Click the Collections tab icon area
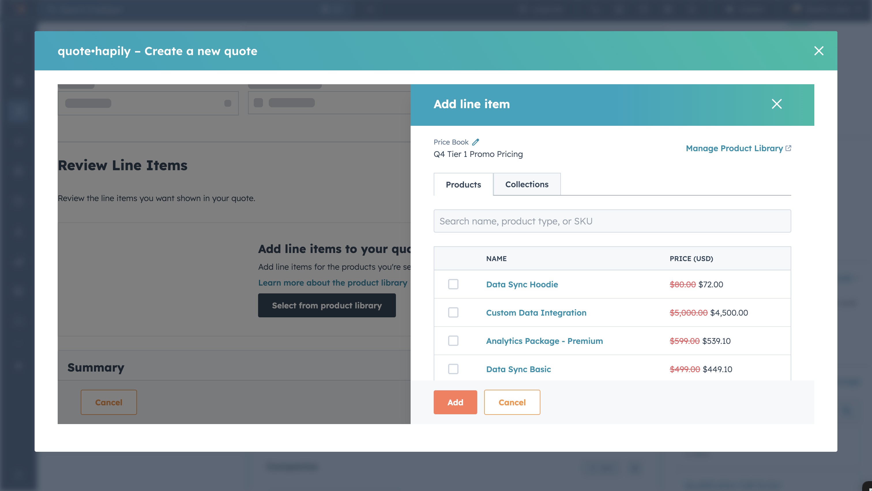 (527, 184)
